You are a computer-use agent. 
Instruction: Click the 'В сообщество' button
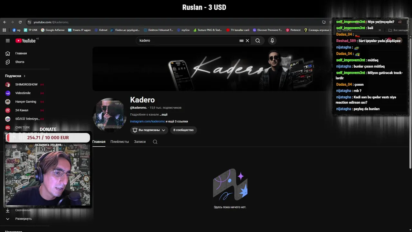183,130
